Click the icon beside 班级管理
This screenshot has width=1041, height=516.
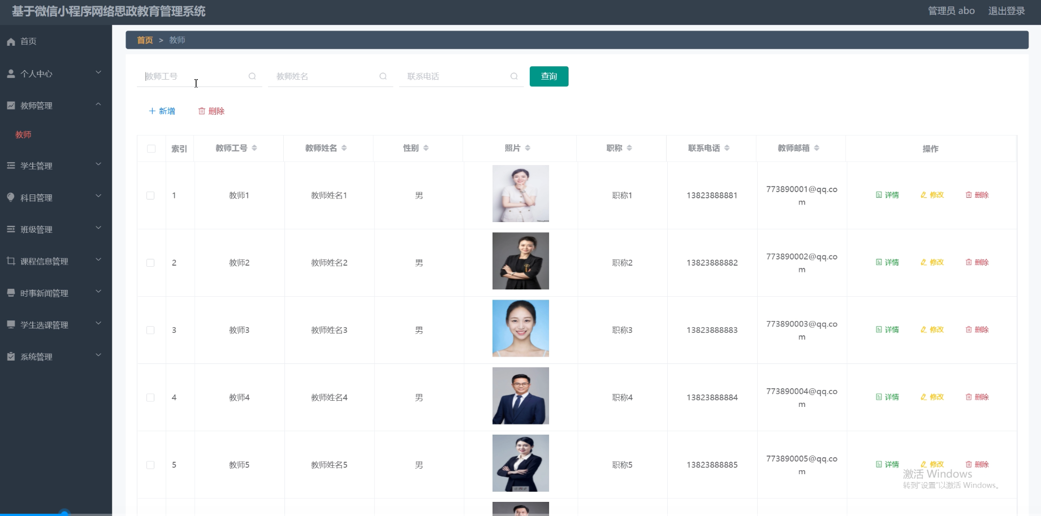pyautogui.click(x=11, y=229)
